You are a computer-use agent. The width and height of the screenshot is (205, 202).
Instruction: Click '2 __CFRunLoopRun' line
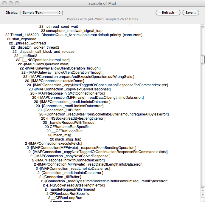65,198
